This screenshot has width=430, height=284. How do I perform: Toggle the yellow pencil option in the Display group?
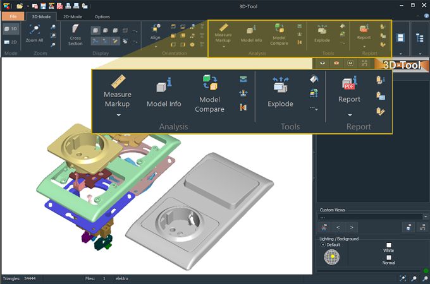click(x=115, y=41)
